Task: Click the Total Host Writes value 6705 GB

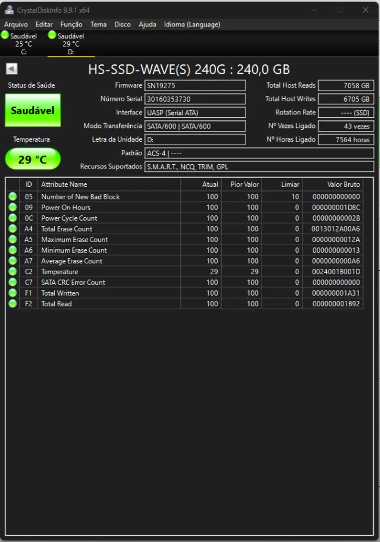Action: click(346, 99)
